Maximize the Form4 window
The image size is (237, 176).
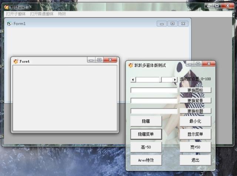[99, 60]
